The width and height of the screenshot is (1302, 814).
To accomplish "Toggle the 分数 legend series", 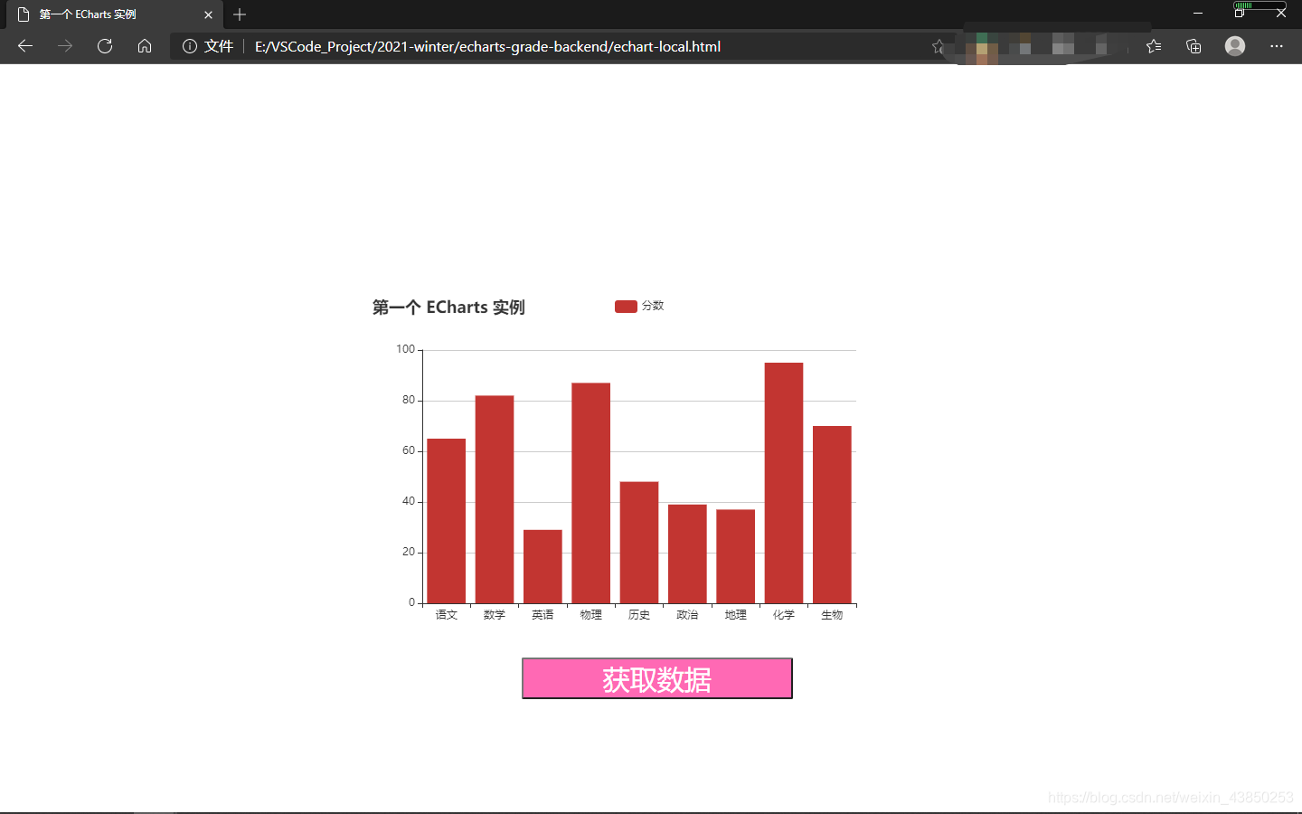I will [x=639, y=306].
